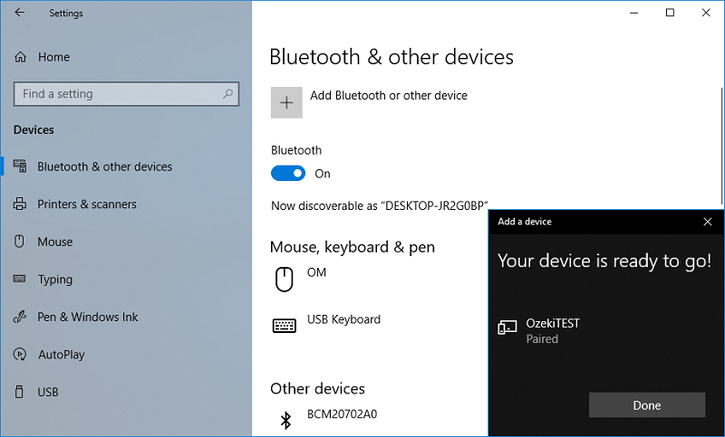Image resolution: width=725 pixels, height=437 pixels.
Task: Click the BCM20702A0 Bluetooth icon
Action: (285, 420)
